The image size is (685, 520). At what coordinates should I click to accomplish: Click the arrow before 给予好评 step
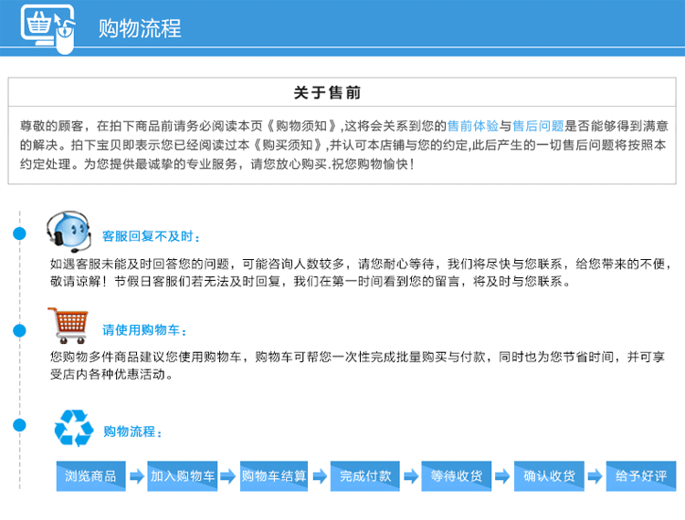point(594,476)
